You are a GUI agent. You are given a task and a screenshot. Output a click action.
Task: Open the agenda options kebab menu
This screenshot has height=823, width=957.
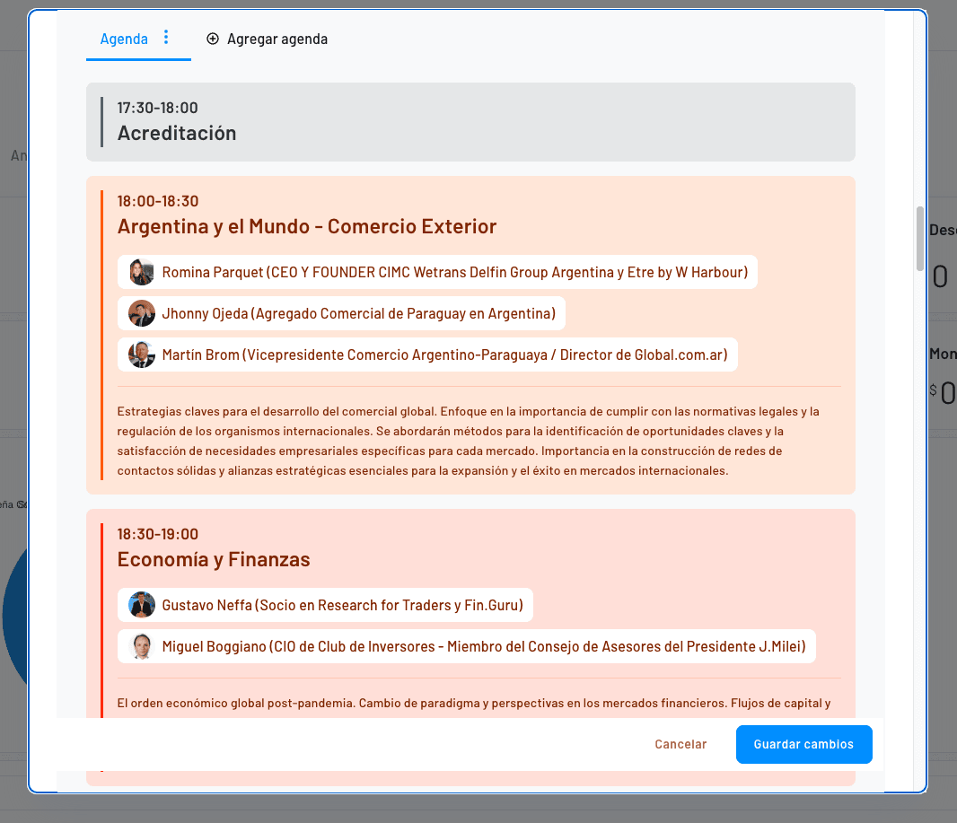tap(165, 39)
